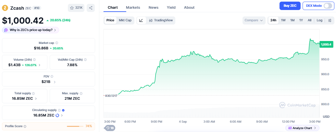
Task: Select the line chart icon
Action: [x=141, y=20]
